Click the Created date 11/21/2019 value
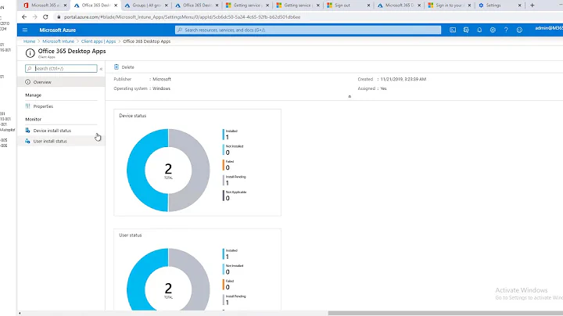 pyautogui.click(x=403, y=79)
